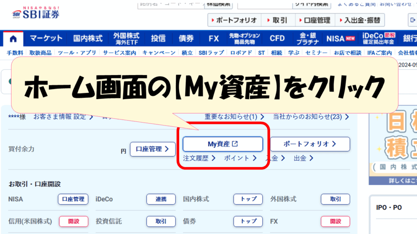
Task: Open the iDeCo 確定拠出年金 tab
Action: point(378,39)
